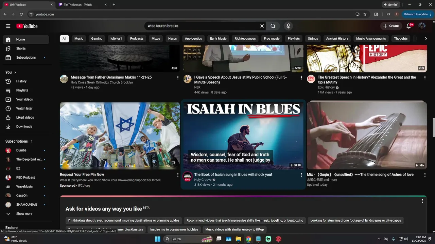
Task: Open Liked videos in sidebar
Action: 26,118
